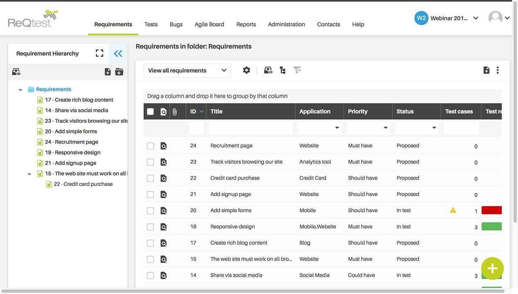Click the ID filter input field
Viewport: 518px width, 294px height.
196,128
